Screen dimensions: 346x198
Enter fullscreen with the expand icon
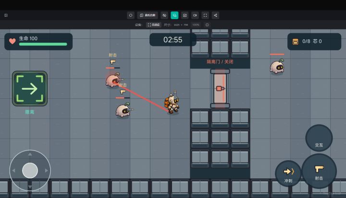(x=205, y=15)
